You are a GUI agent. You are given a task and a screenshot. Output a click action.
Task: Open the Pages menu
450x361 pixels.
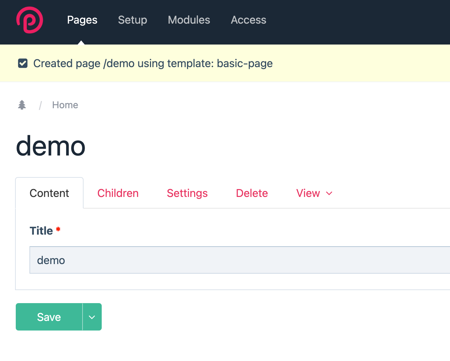(x=82, y=20)
